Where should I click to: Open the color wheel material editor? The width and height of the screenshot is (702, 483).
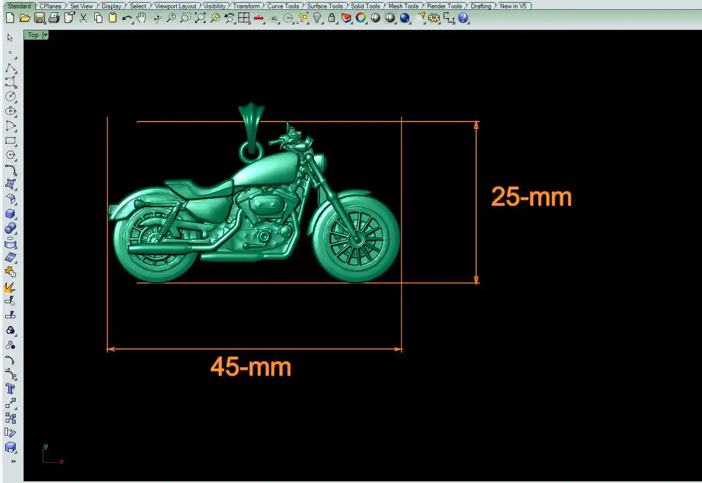click(360, 18)
